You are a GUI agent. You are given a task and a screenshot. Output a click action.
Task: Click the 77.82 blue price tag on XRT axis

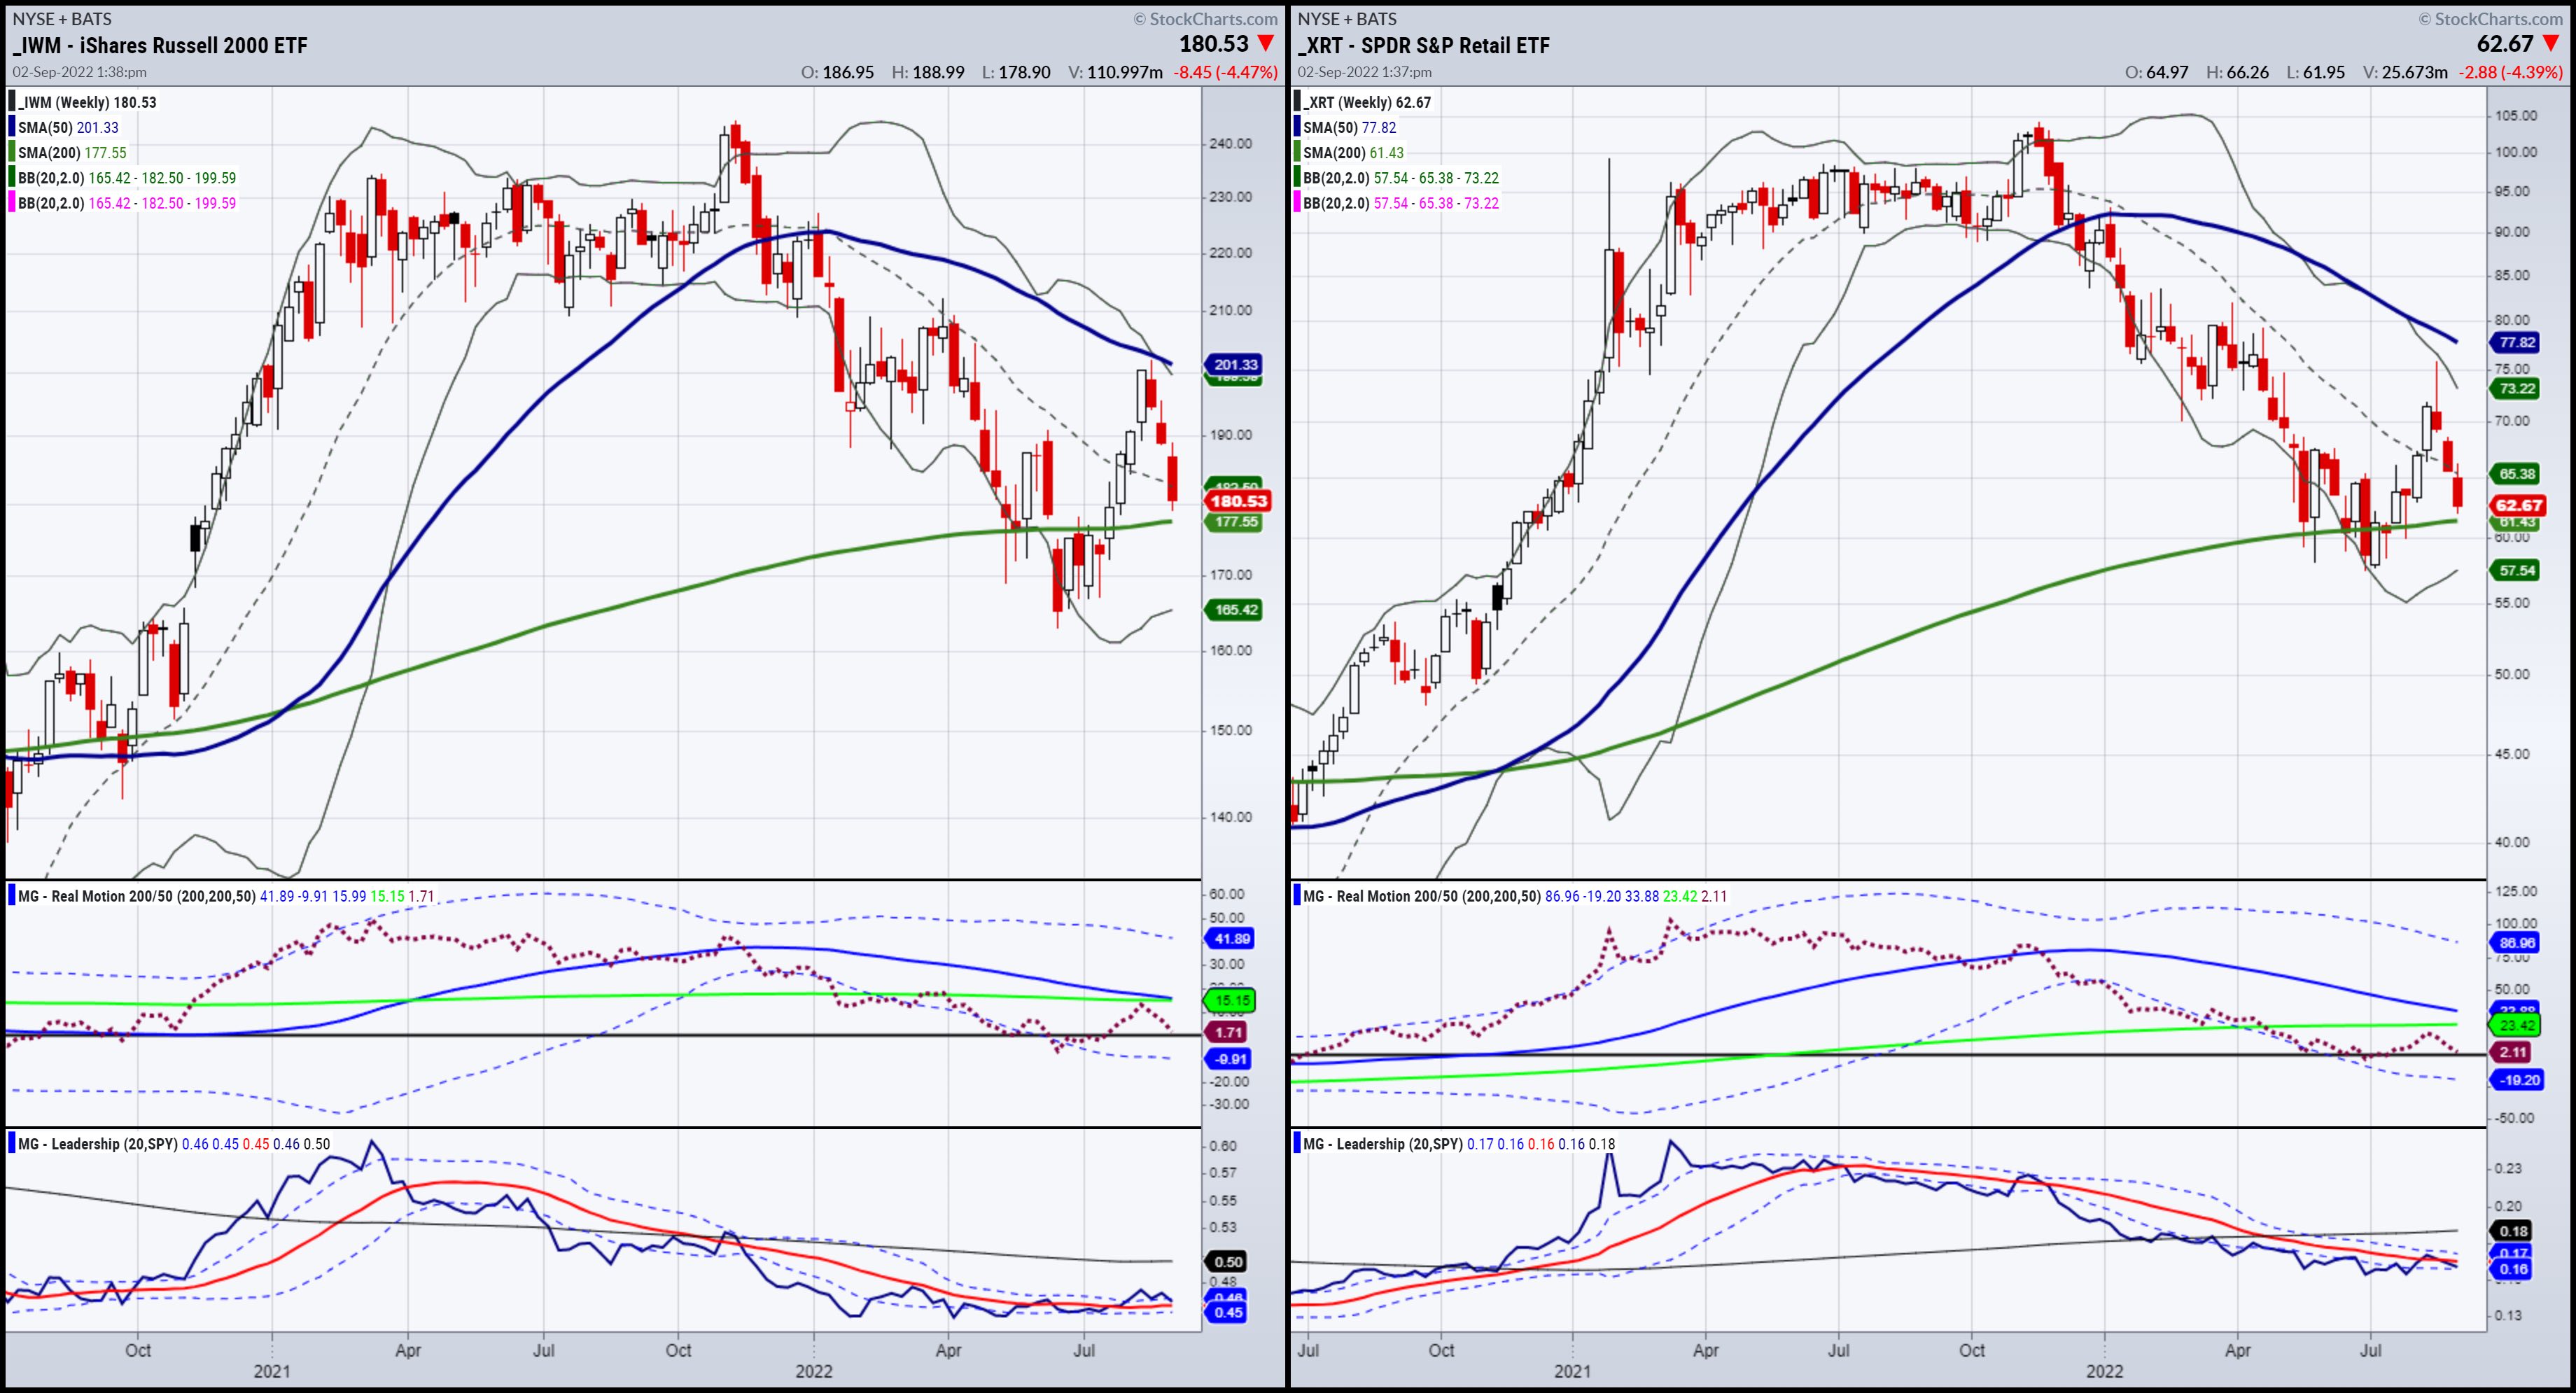pos(2516,342)
